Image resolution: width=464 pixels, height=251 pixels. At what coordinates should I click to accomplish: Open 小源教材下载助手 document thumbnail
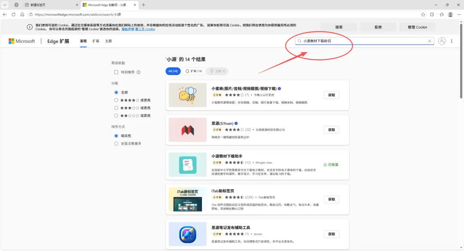[188, 165]
